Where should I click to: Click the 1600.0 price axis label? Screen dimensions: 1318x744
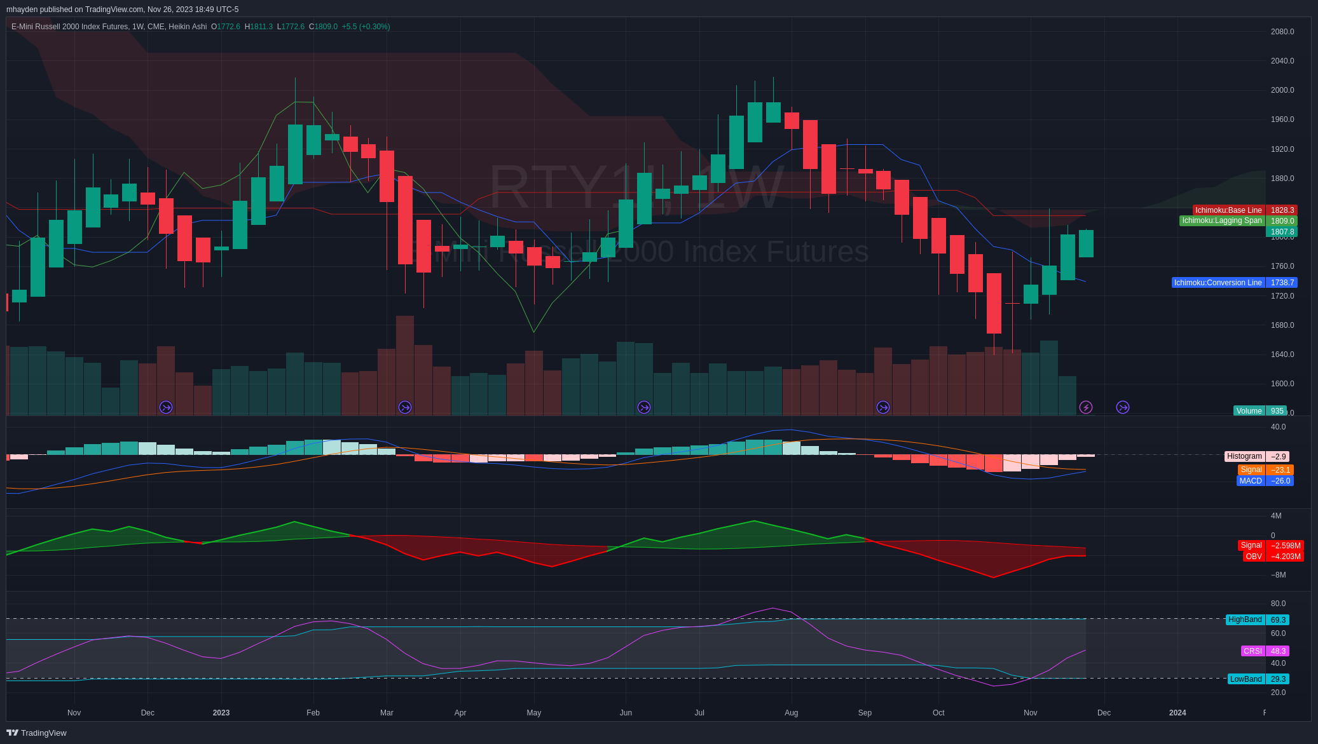[1282, 384]
